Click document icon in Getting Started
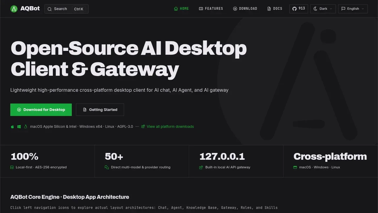Image resolution: width=378 pixels, height=213 pixels. [x=85, y=109]
